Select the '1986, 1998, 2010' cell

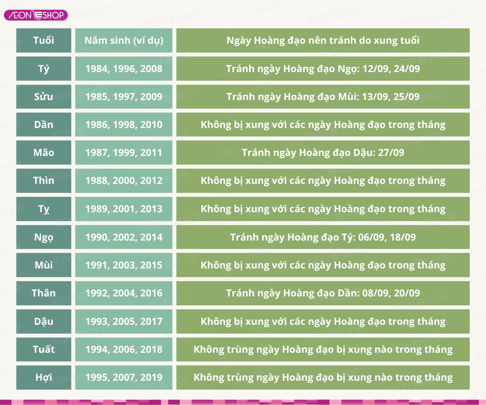124,124
